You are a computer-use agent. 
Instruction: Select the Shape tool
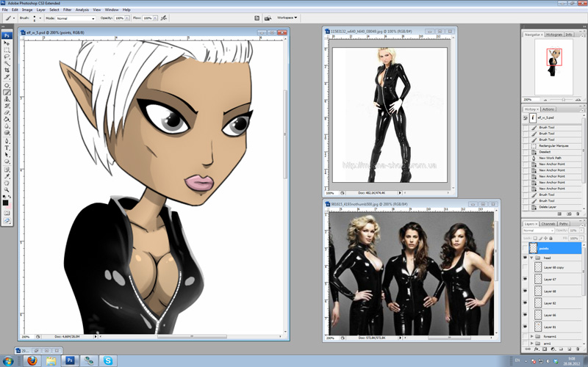(7, 161)
